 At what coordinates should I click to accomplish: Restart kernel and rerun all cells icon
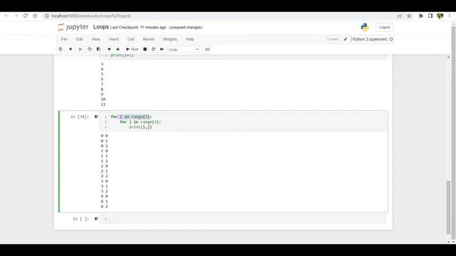coord(162,49)
